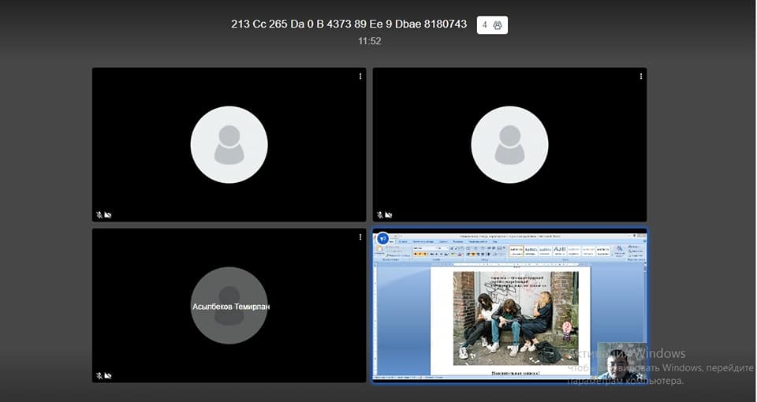Click camera-off icon on Асылбеков Темирлан tile
This screenshot has height=402, width=757.
click(x=108, y=376)
